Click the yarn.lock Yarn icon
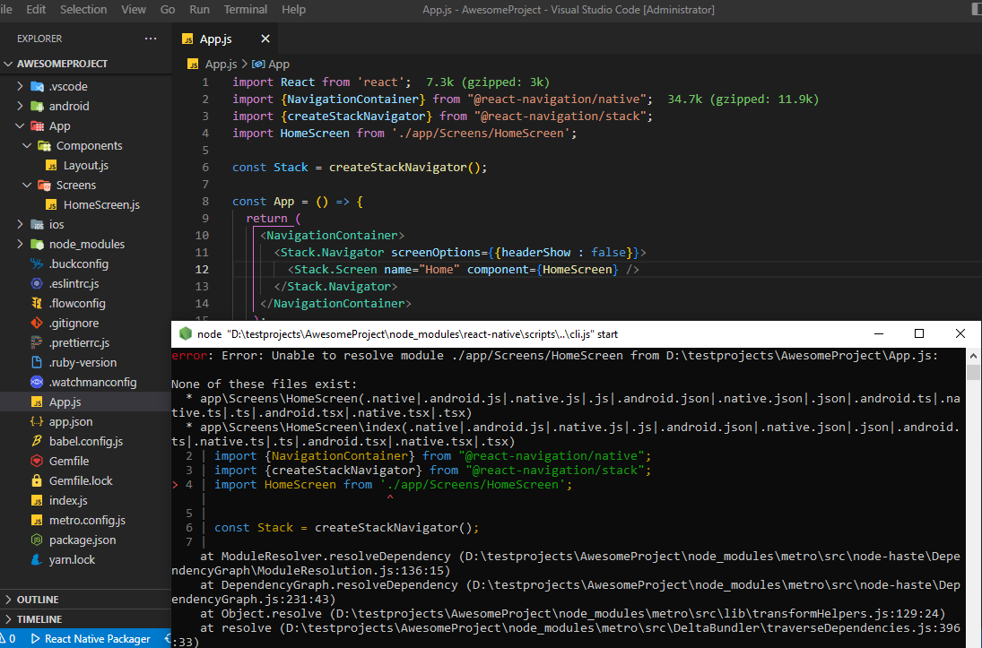The height and width of the screenshot is (648, 982). click(37, 560)
